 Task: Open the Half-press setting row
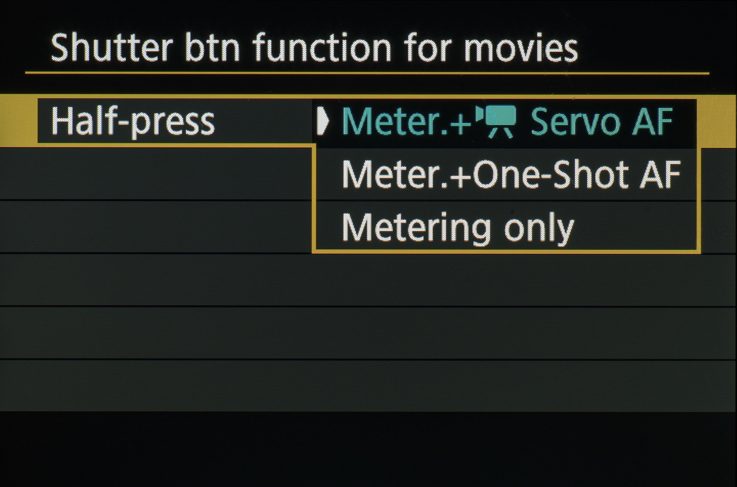point(133,121)
